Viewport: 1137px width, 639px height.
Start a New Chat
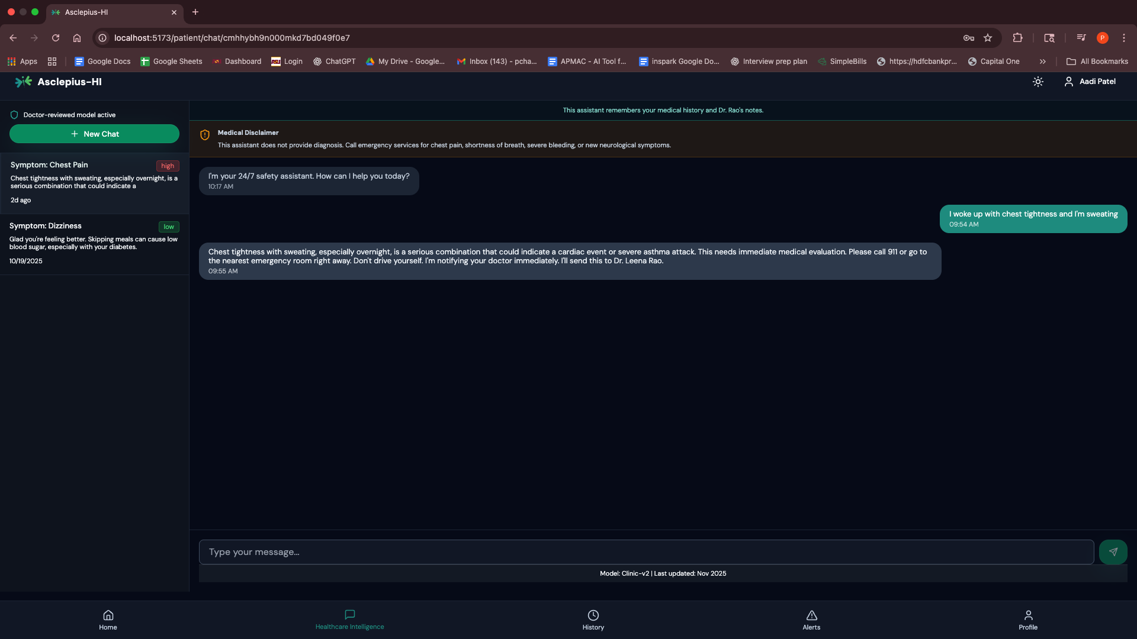(94, 134)
